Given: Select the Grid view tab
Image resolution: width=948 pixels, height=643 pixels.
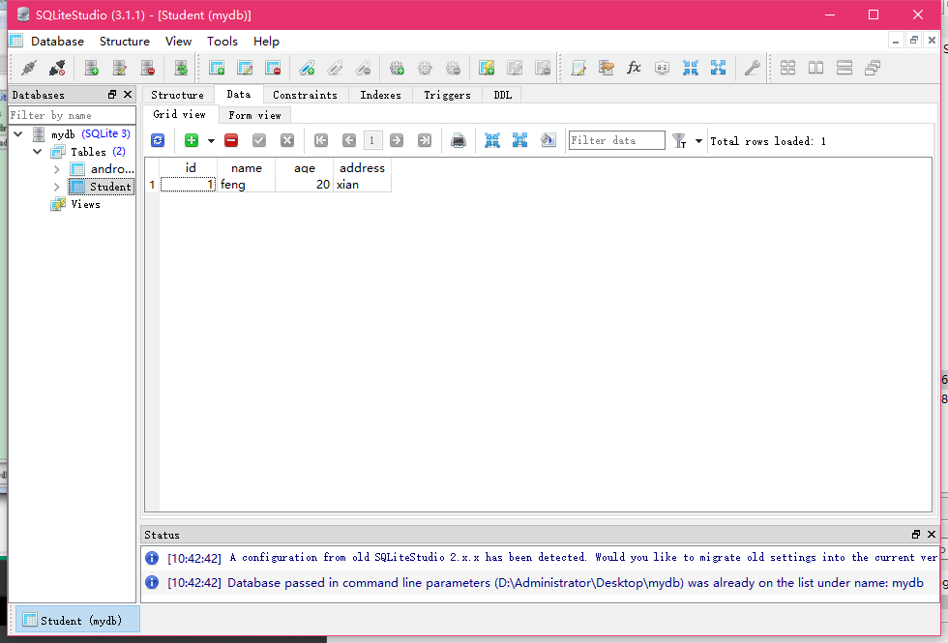Looking at the screenshot, I should [180, 114].
